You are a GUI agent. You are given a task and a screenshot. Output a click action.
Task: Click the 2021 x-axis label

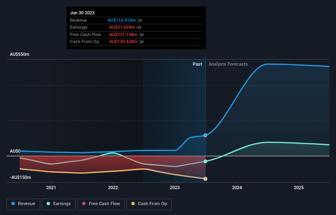pyautogui.click(x=51, y=188)
